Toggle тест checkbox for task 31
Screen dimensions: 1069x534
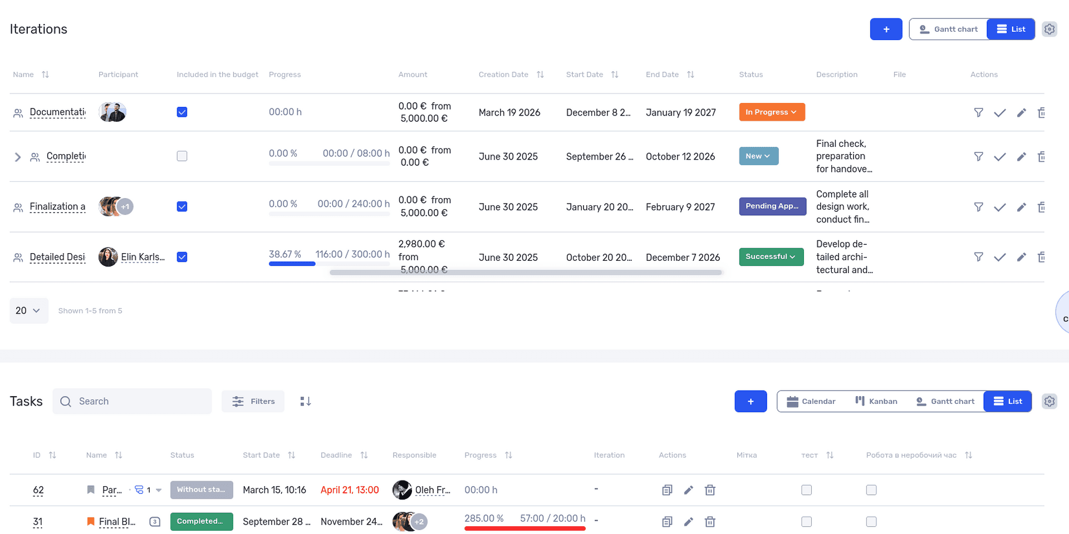coord(806,522)
